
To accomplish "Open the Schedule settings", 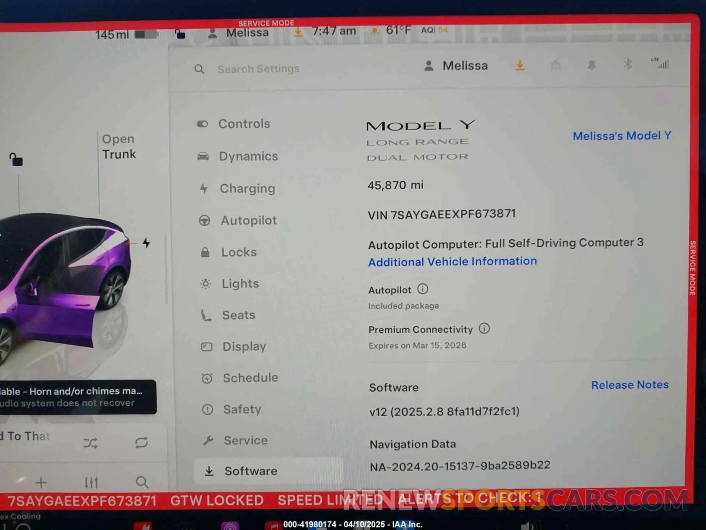I will (x=240, y=378).
